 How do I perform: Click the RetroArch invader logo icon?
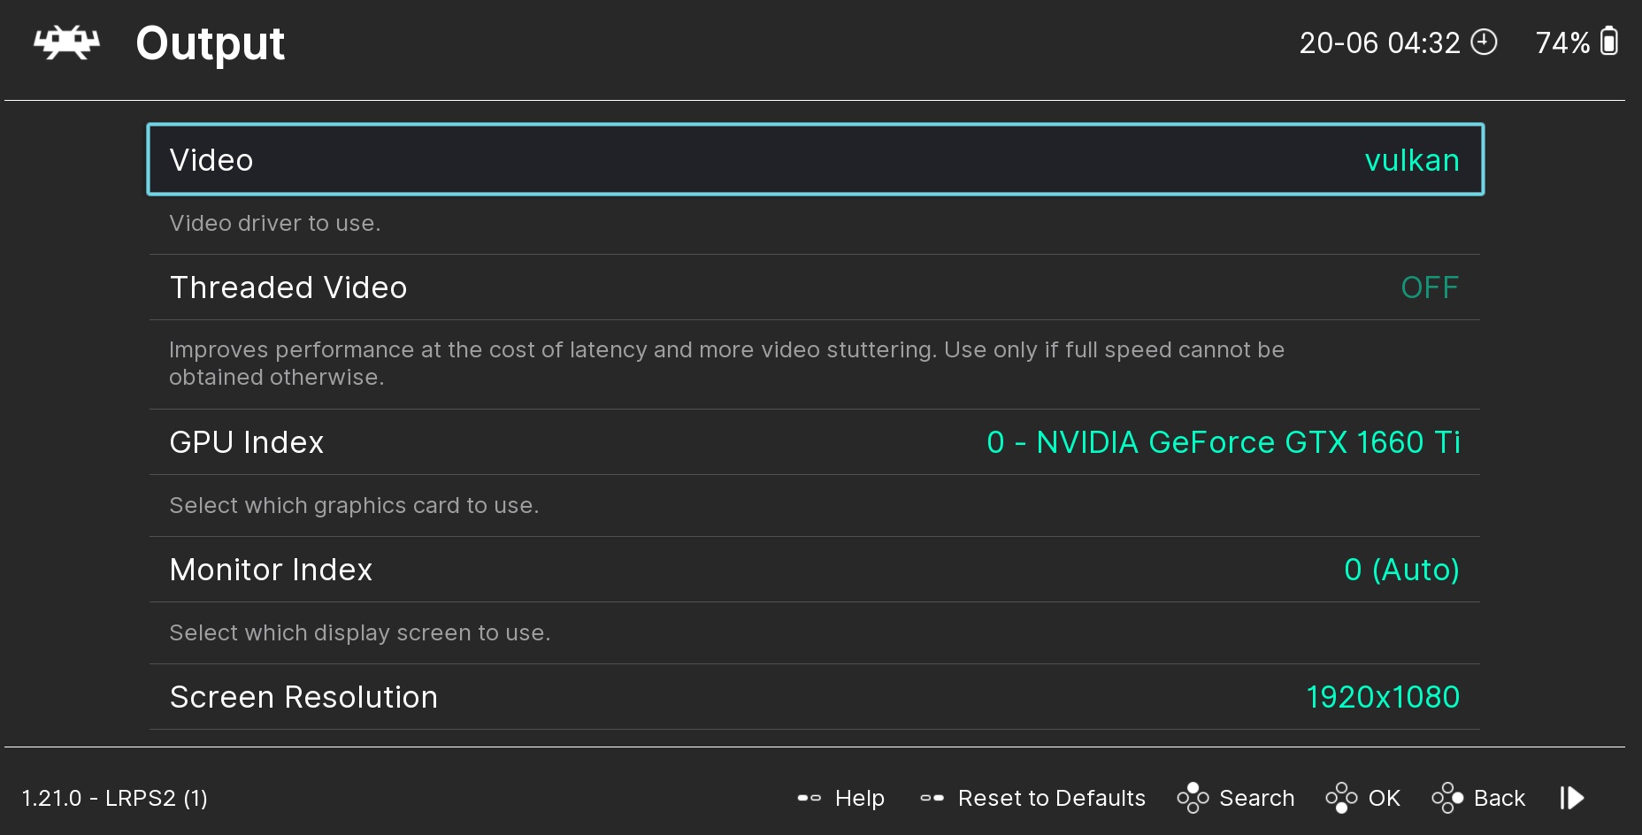[x=66, y=42]
